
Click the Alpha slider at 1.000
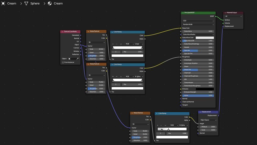198,96
